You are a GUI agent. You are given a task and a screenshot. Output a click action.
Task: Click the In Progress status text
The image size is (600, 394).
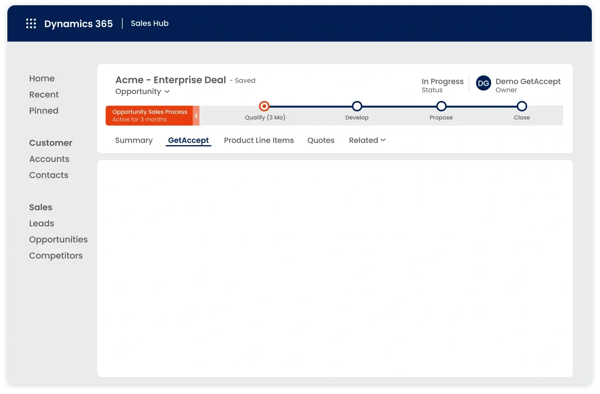coord(443,81)
